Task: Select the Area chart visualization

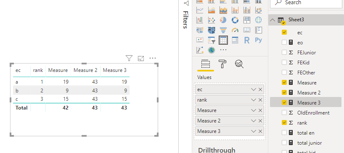Action: tap(212, 10)
